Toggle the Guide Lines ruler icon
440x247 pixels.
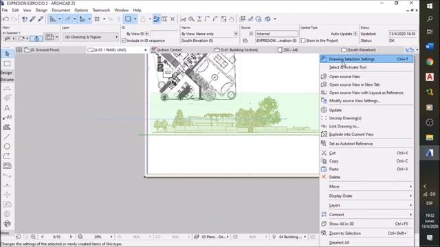tap(53, 19)
